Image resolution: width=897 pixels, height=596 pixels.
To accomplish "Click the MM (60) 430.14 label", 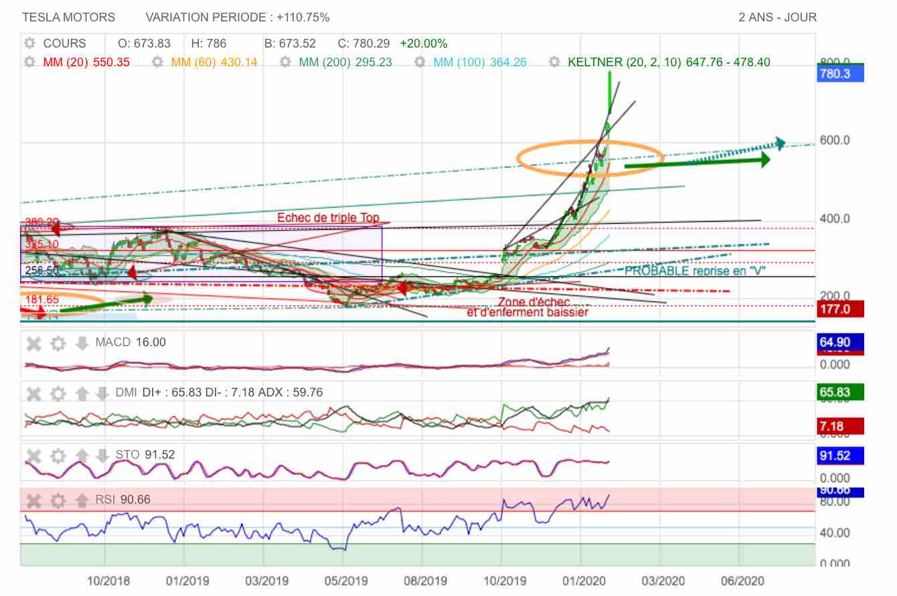I will (x=214, y=62).
